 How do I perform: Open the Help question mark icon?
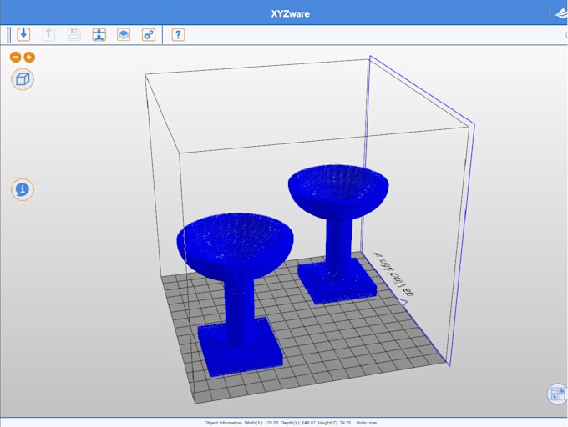pos(178,34)
